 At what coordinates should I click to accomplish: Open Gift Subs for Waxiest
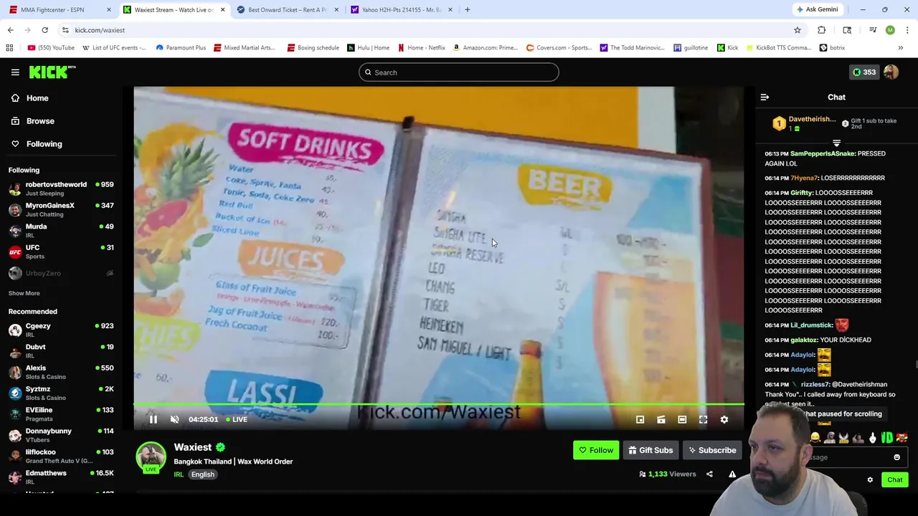(x=650, y=450)
